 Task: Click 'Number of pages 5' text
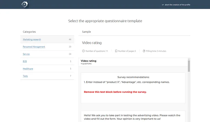click(127, 51)
